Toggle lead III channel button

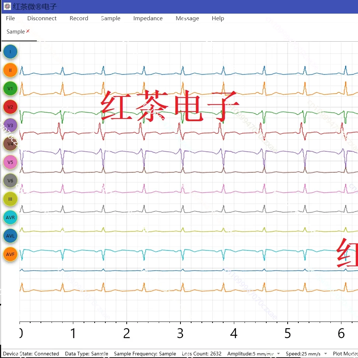[10, 199]
